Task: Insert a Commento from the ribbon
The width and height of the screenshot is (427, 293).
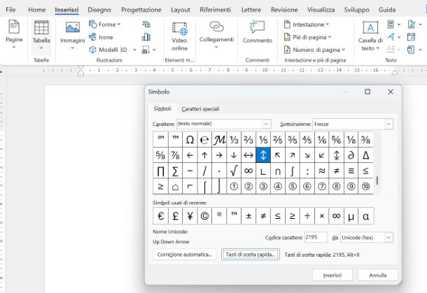Action: [x=257, y=33]
